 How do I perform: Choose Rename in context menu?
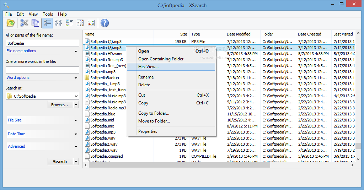[x=171, y=77]
